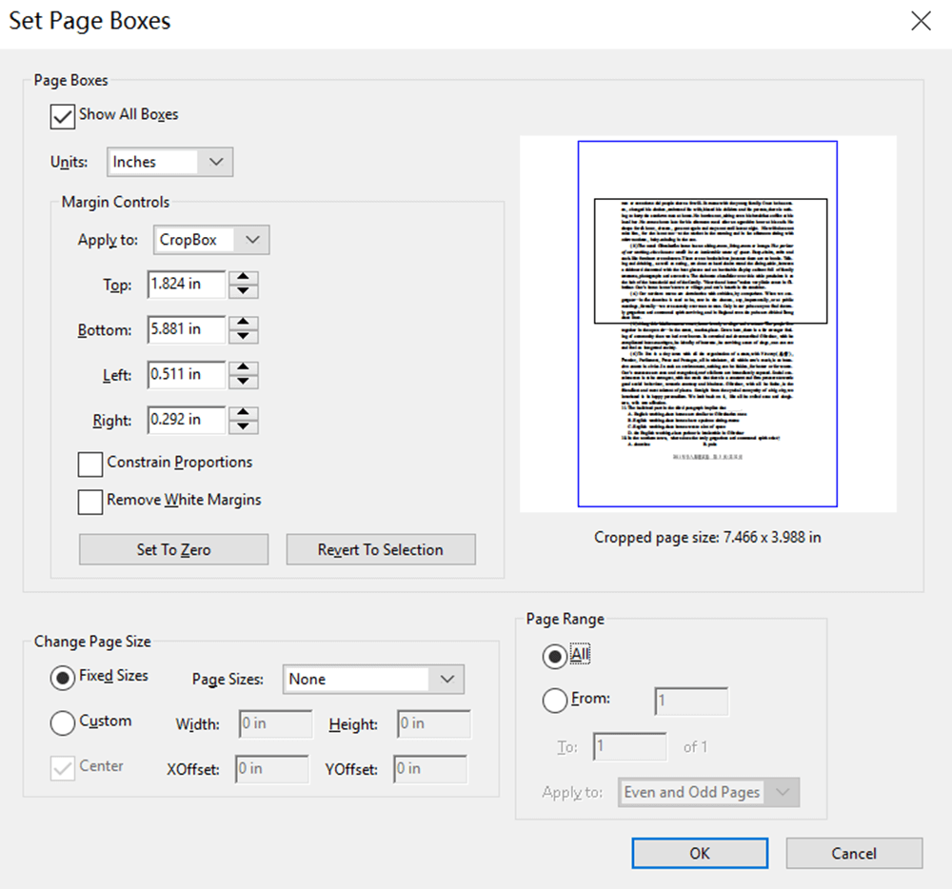
Task: Decrease the Left margin with down arrow
Action: coord(246,382)
